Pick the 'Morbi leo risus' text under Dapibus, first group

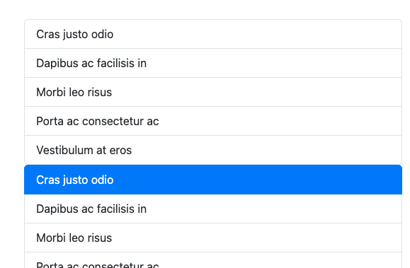click(x=74, y=92)
